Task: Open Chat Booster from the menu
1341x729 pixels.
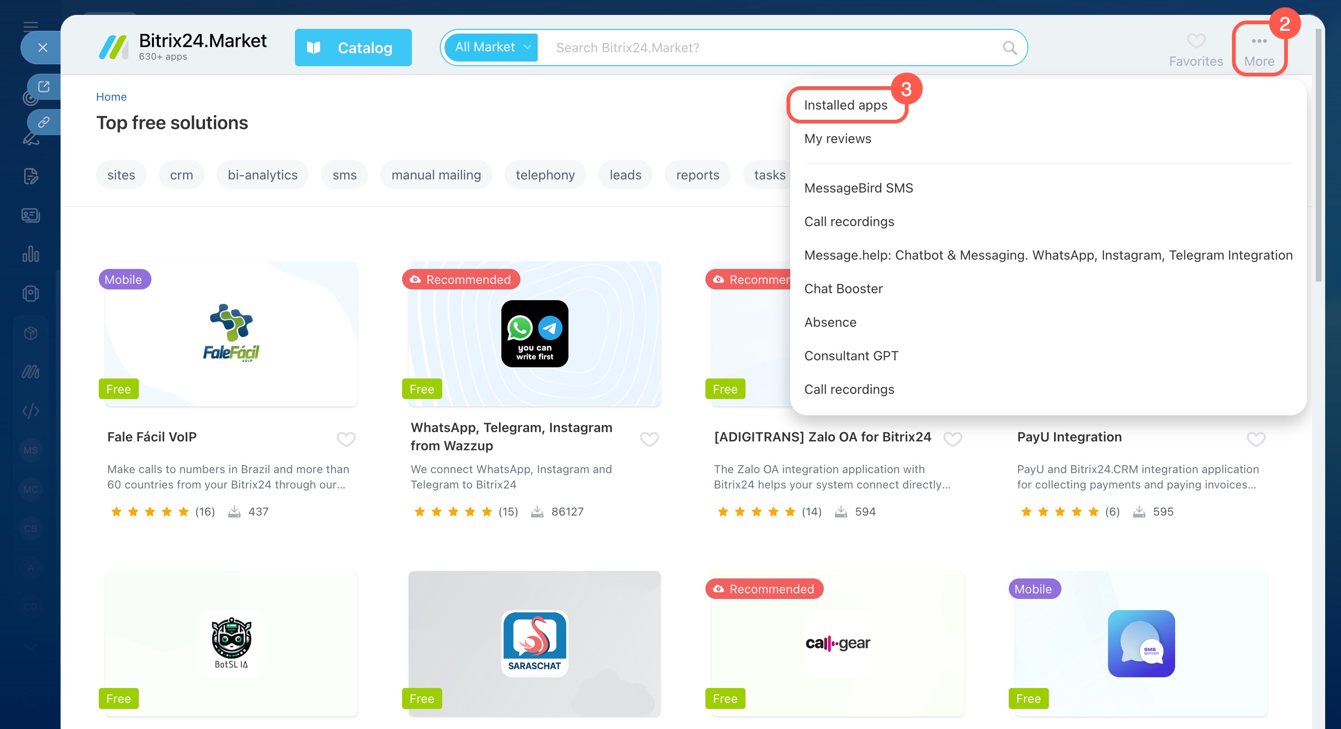Action: [843, 289]
